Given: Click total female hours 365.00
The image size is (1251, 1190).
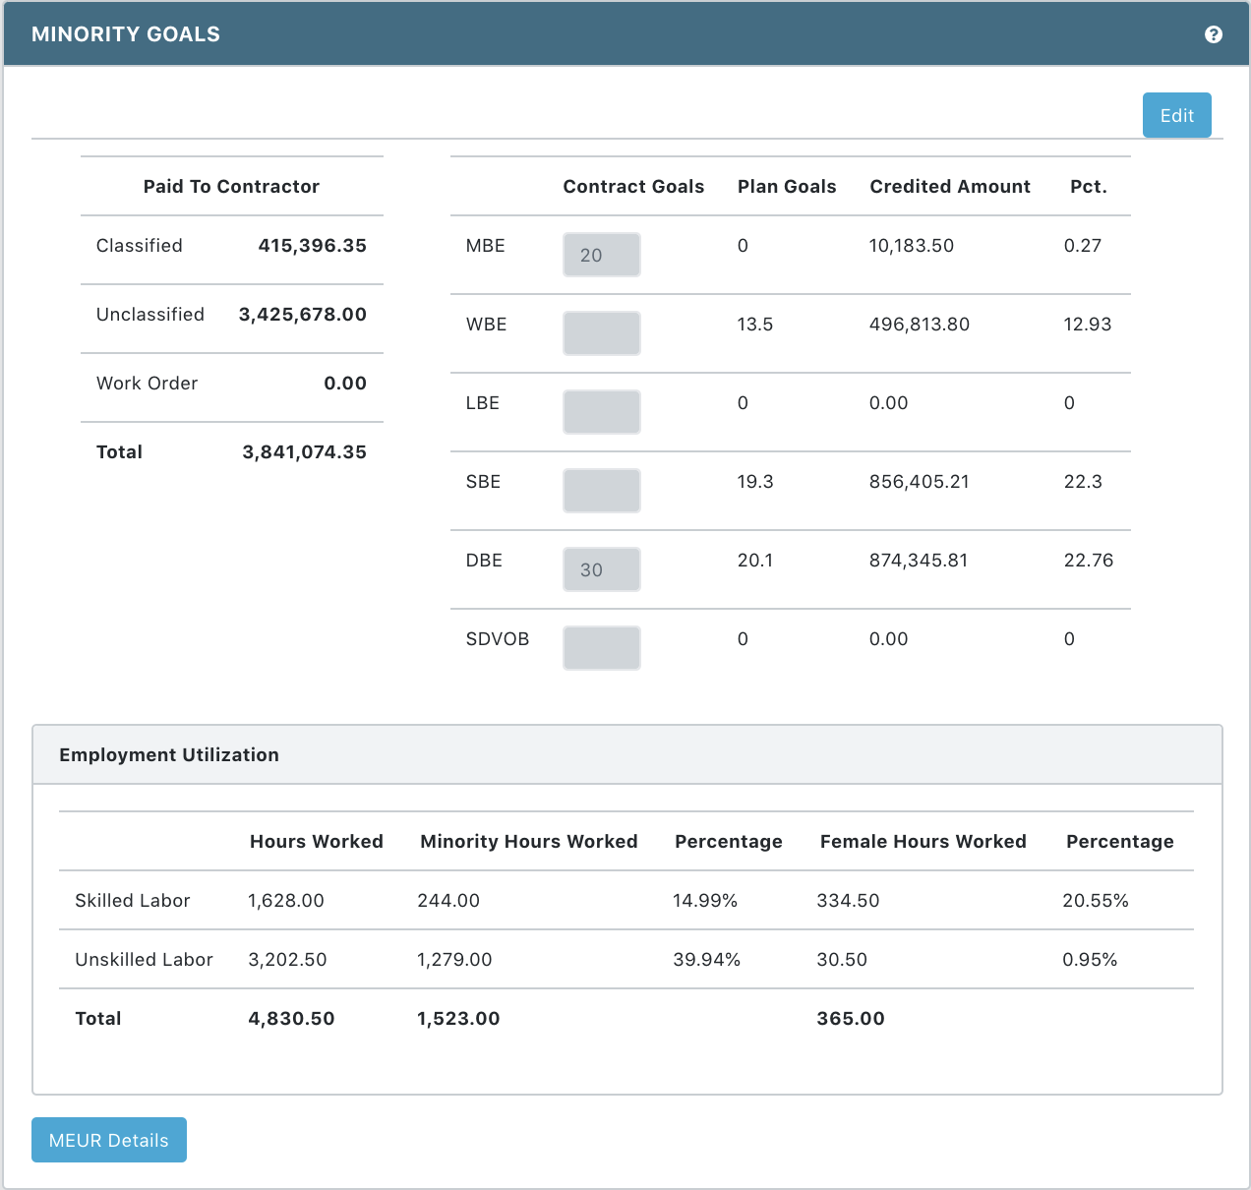Looking at the screenshot, I should coord(851,1019).
